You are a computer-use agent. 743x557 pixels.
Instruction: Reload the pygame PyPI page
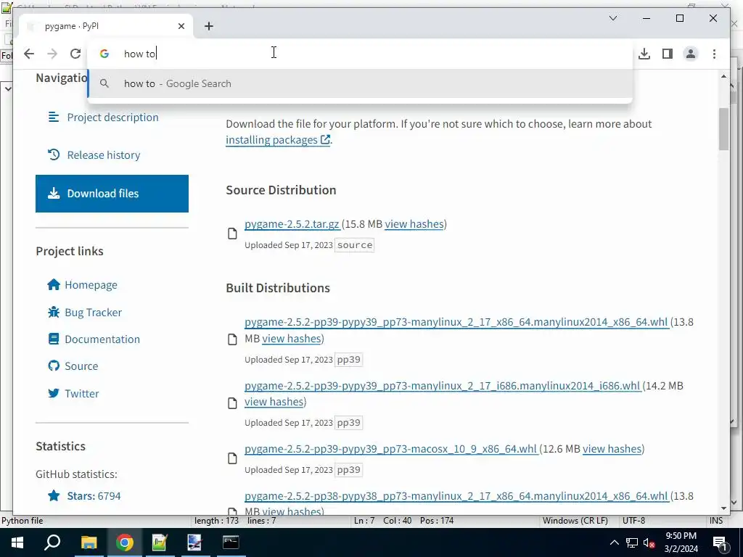coord(75,54)
